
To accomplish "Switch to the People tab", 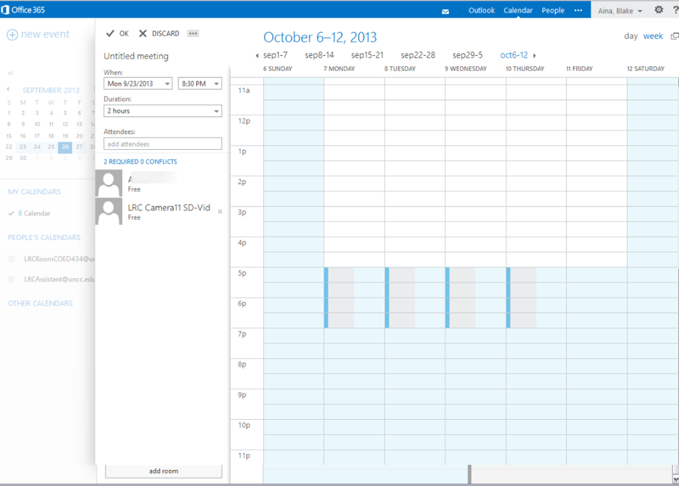I will (552, 11).
